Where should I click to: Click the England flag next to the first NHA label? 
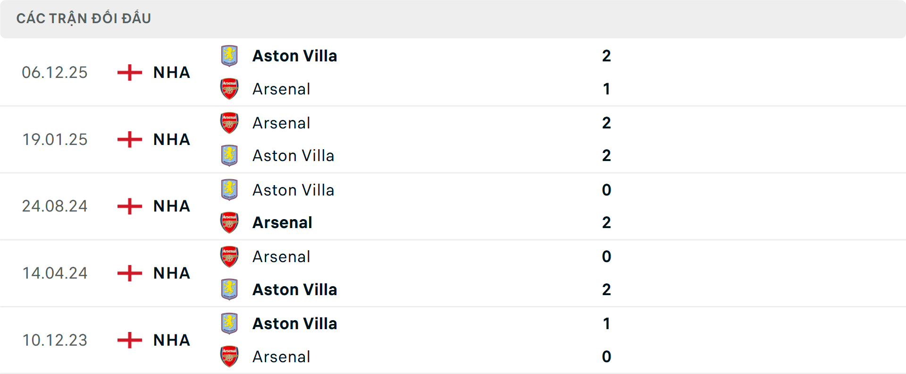(129, 72)
